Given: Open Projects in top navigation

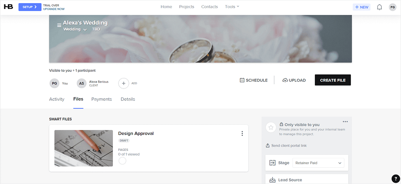Looking at the screenshot, I should pos(187,7).
